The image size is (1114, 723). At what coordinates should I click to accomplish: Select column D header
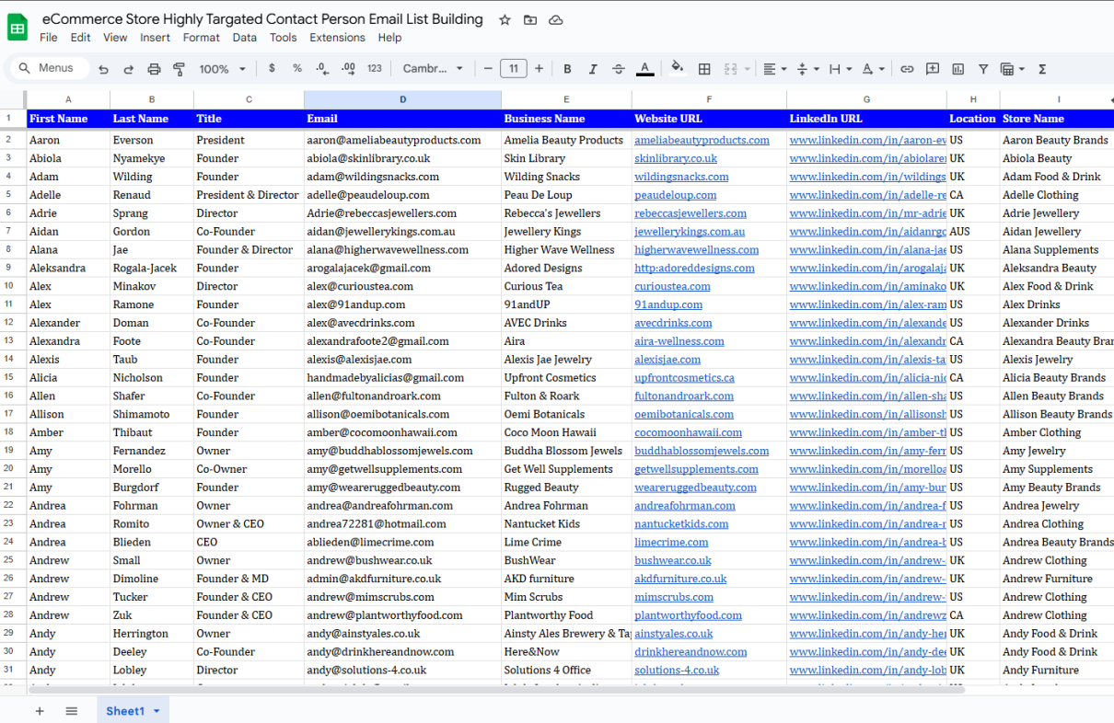[x=402, y=99]
